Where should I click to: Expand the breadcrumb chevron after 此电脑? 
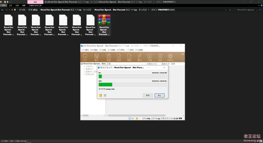[27, 10]
